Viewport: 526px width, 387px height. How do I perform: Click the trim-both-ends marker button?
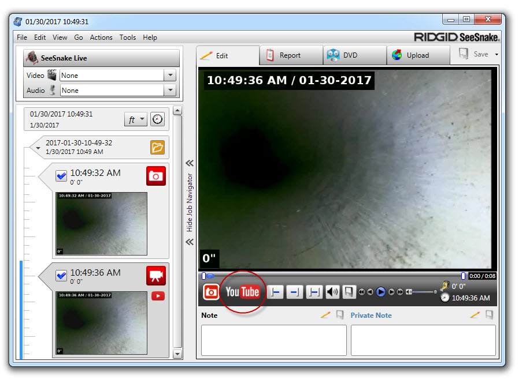314,292
